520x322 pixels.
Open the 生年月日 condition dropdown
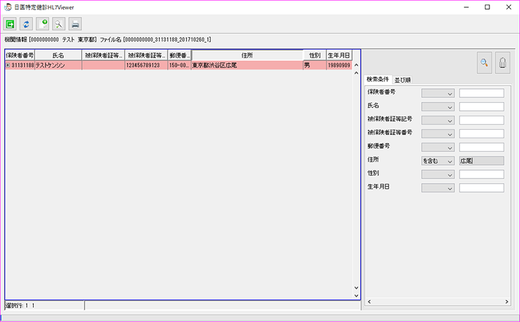pos(437,188)
